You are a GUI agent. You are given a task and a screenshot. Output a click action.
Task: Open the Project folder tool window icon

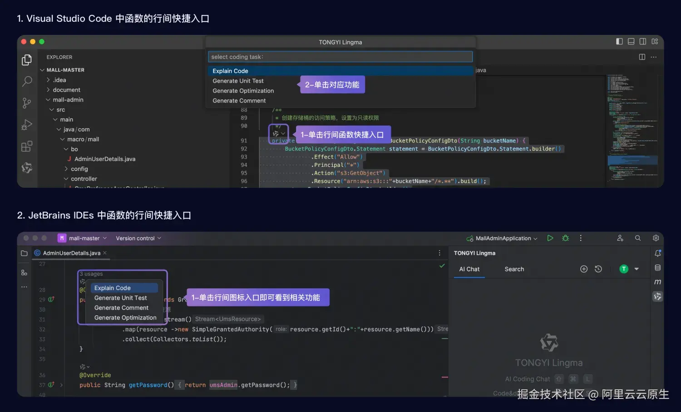coord(24,253)
